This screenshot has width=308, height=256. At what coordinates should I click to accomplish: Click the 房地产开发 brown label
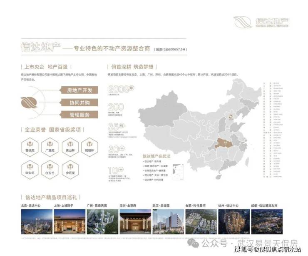79,90
